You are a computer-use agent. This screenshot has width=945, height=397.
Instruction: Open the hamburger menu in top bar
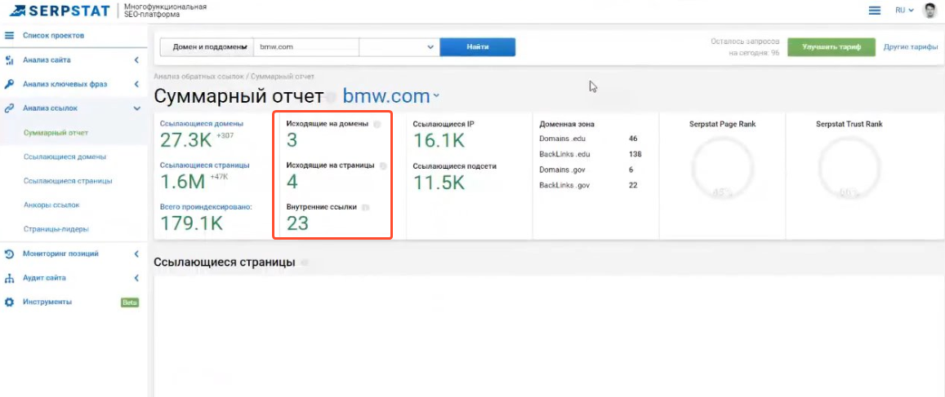[875, 11]
